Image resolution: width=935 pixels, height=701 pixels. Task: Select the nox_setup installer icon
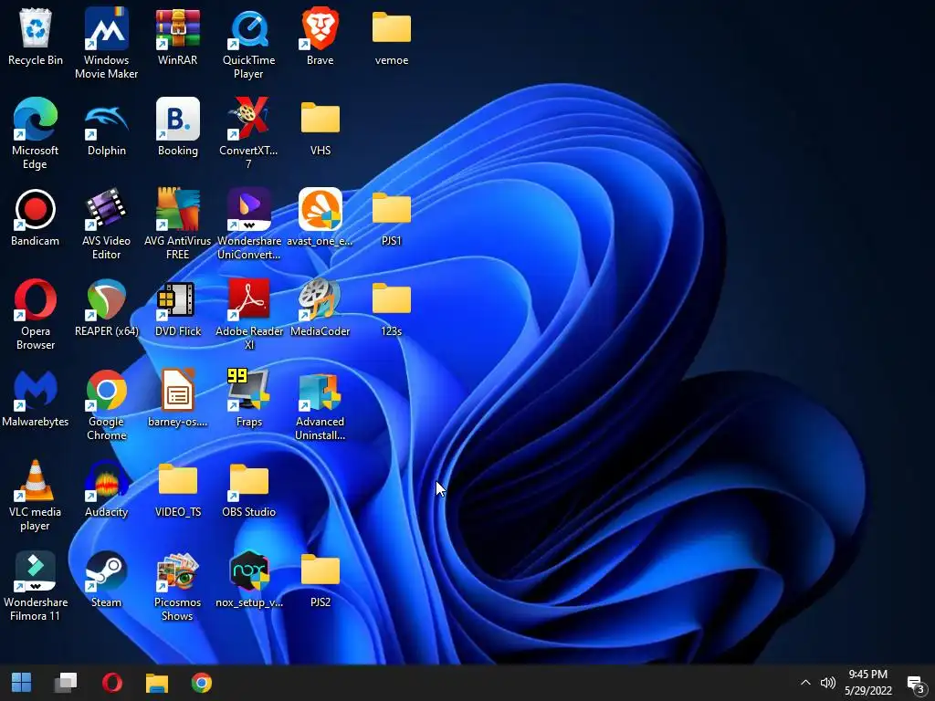coord(248,581)
